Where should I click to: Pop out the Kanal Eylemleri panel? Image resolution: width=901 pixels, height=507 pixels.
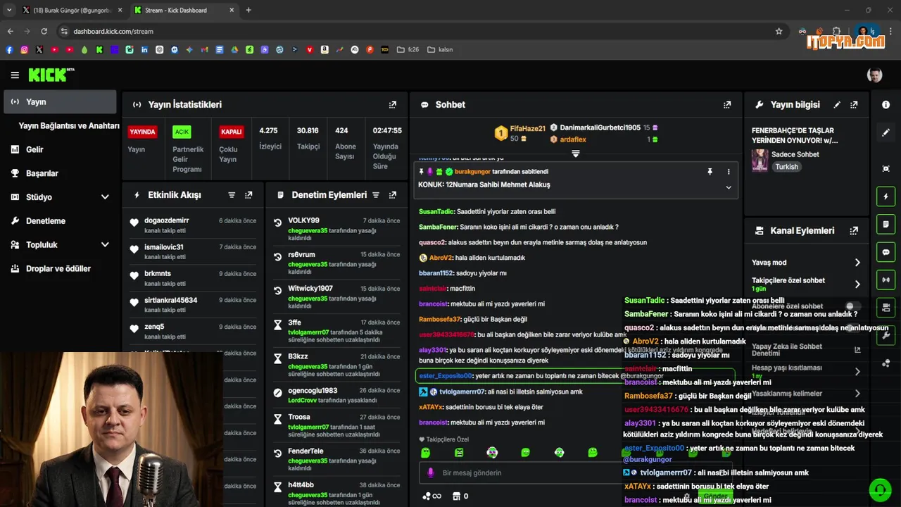[854, 230]
